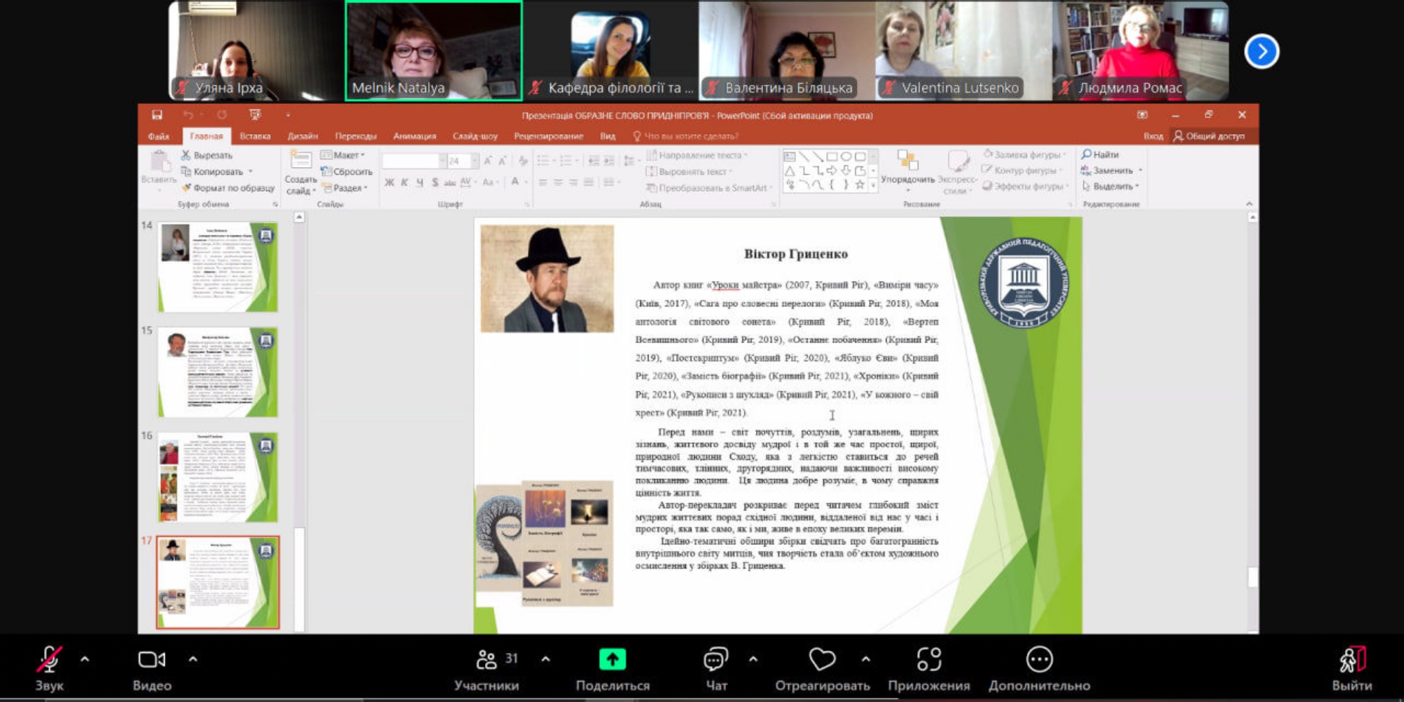Click Вход sign-in link
The image size is (1404, 702).
tap(1153, 136)
